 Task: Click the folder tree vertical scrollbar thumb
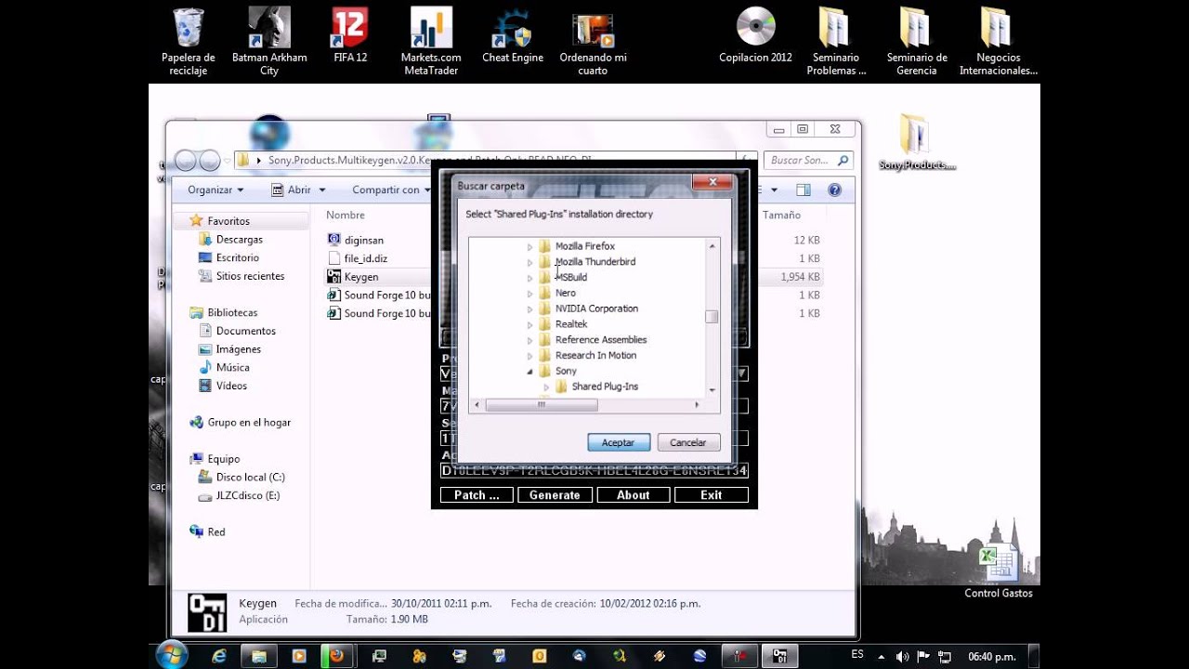pyautogui.click(x=712, y=317)
